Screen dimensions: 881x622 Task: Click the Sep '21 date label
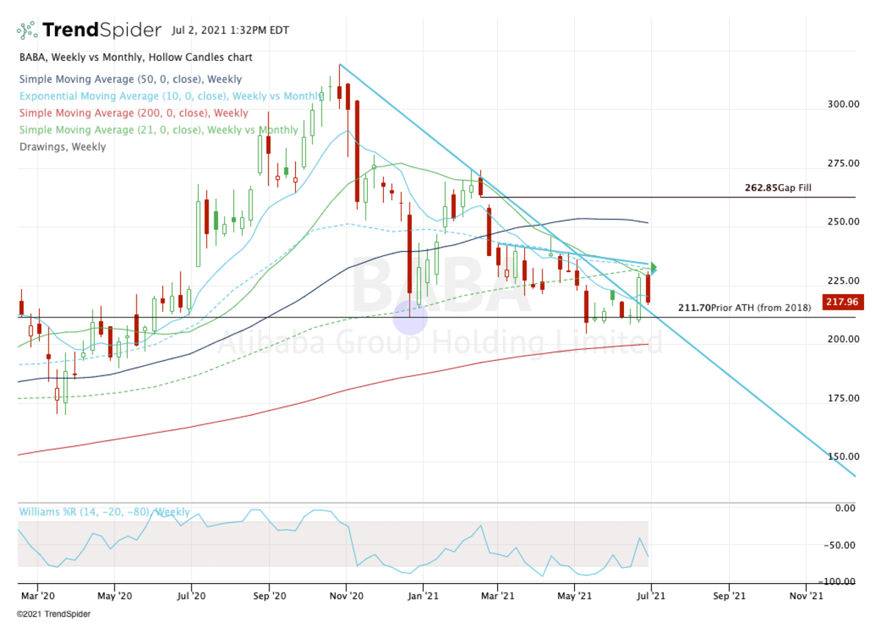(x=729, y=596)
